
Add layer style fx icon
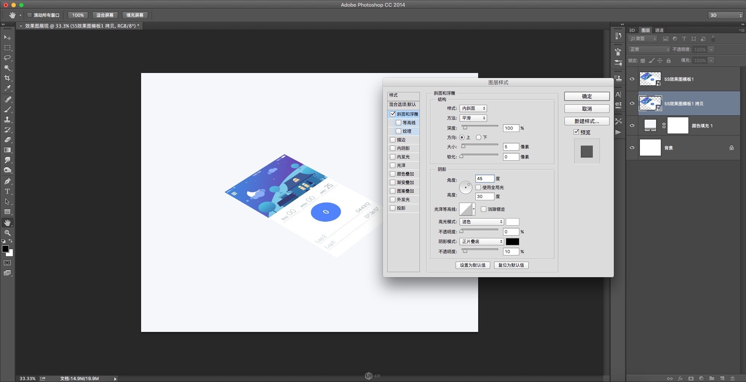680,379
